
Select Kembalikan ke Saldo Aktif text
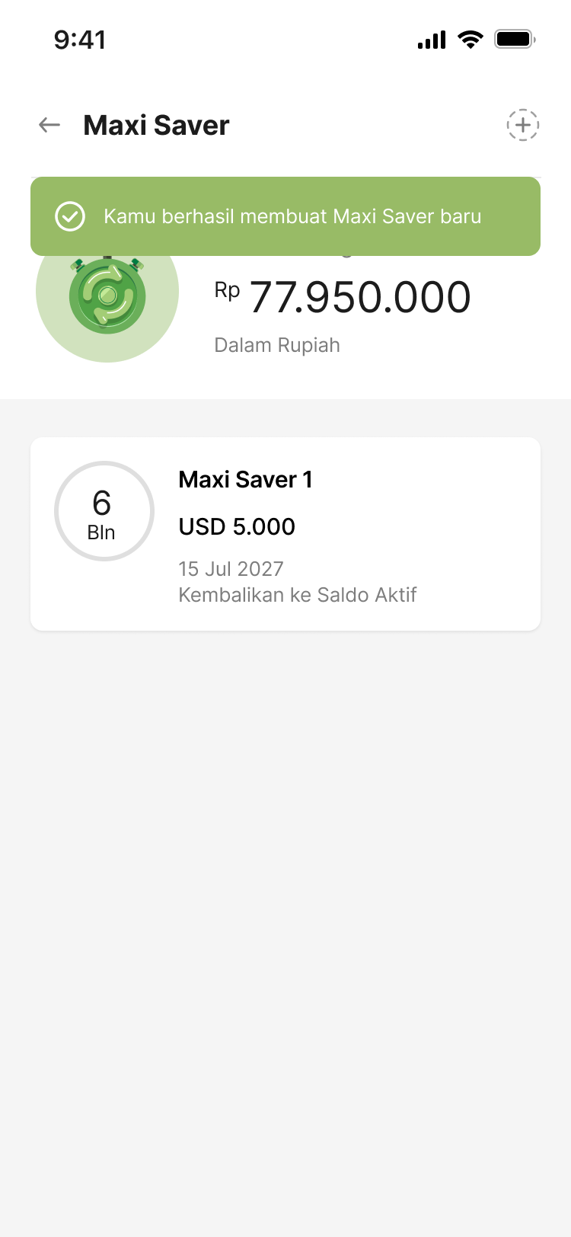point(297,595)
